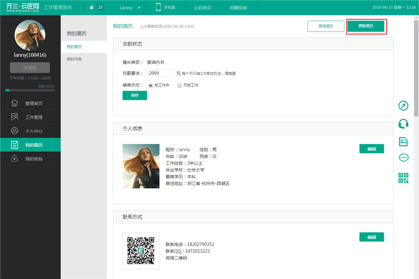This screenshot has width=419, height=279.
Task: Open the notification count badge 27
Action: coord(100,7)
